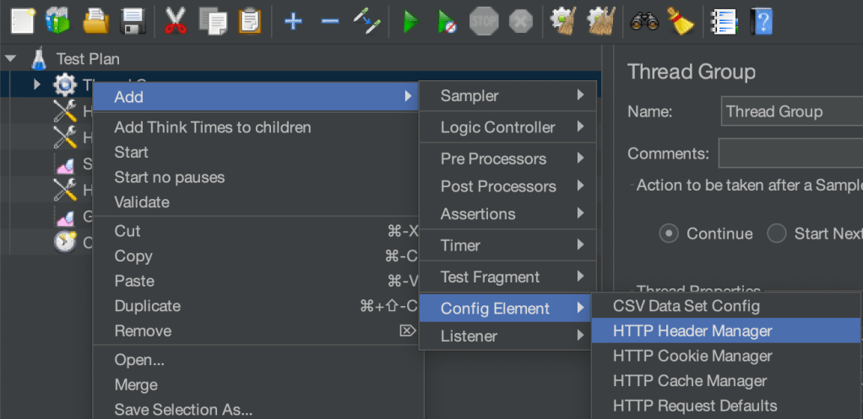Open Function Helper list icon
863x419 pixels.
724,21
